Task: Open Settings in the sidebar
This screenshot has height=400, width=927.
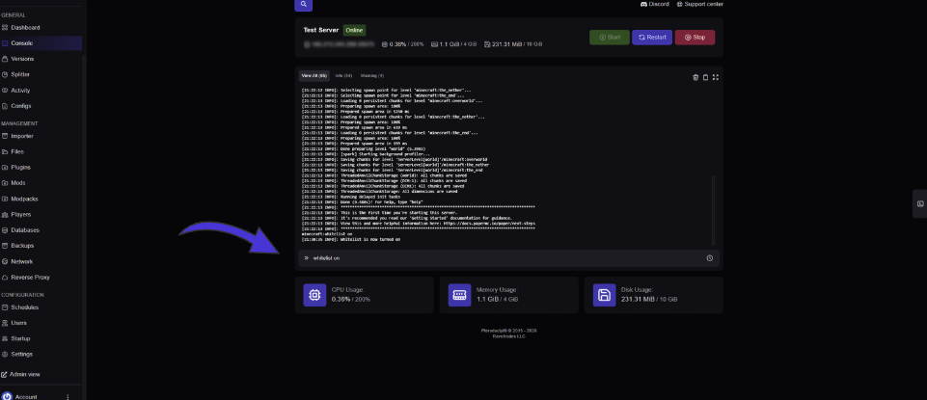Action: [x=17, y=355]
